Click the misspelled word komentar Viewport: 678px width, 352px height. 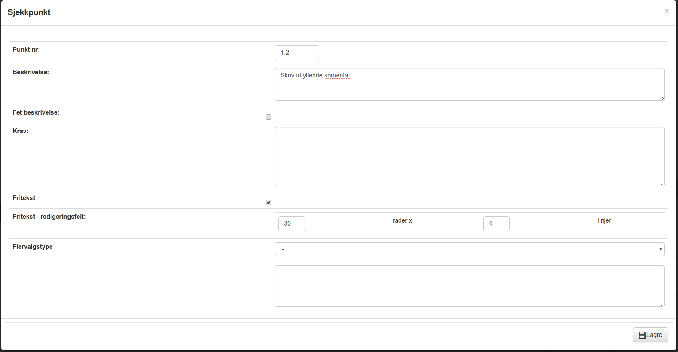click(x=337, y=75)
